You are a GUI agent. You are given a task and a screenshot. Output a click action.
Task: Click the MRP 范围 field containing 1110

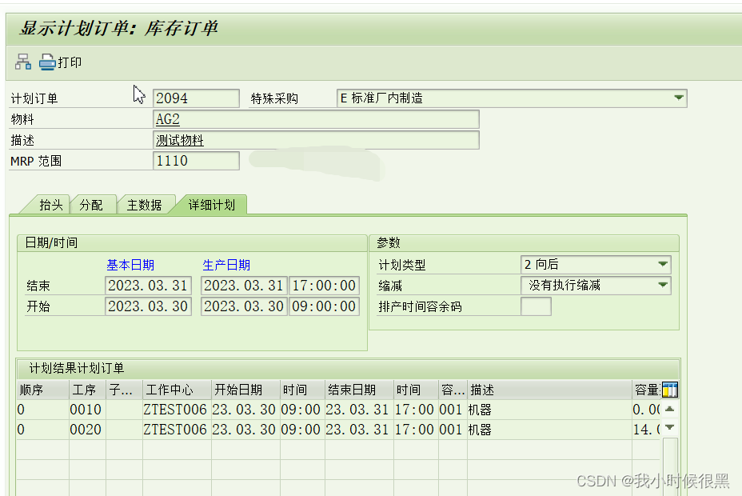(x=196, y=160)
